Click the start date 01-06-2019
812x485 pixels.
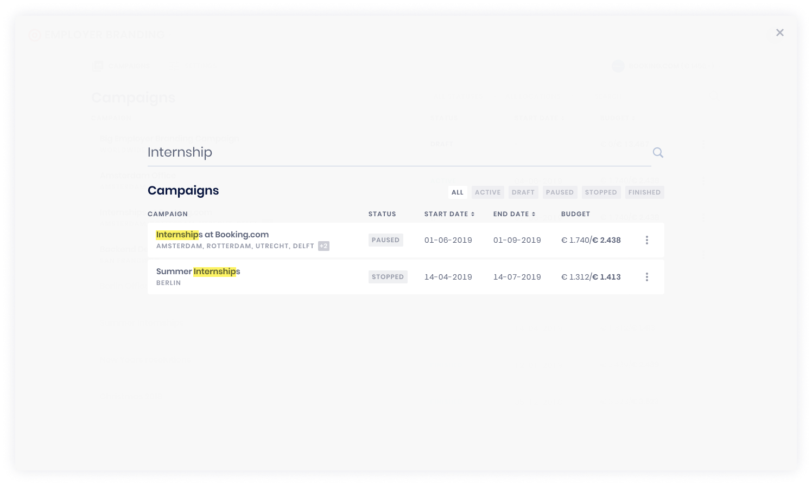[x=448, y=240]
